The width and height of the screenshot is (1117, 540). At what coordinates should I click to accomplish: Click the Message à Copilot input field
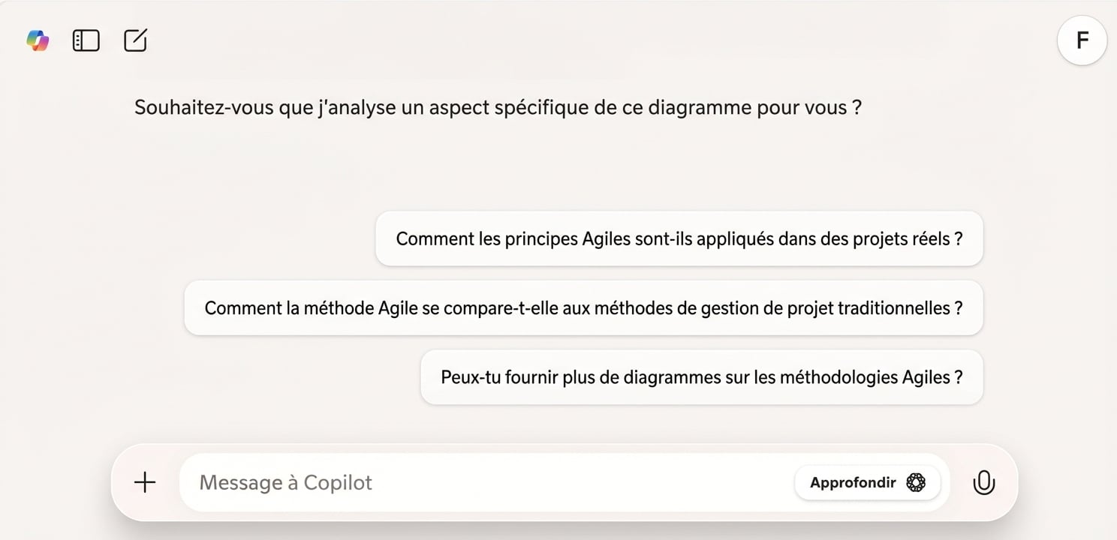coord(450,482)
